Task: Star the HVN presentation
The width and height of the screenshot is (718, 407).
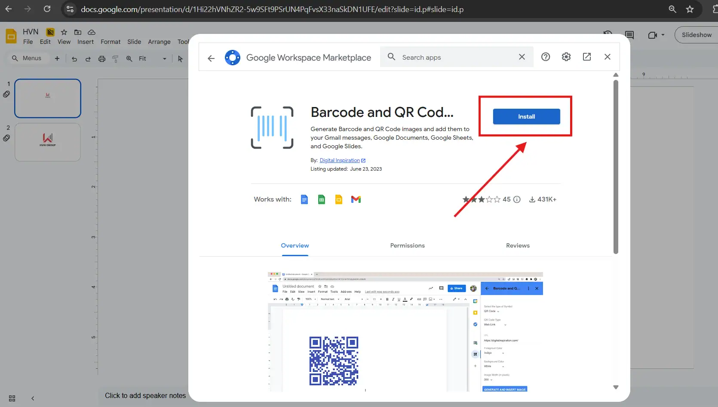Action: point(64,32)
